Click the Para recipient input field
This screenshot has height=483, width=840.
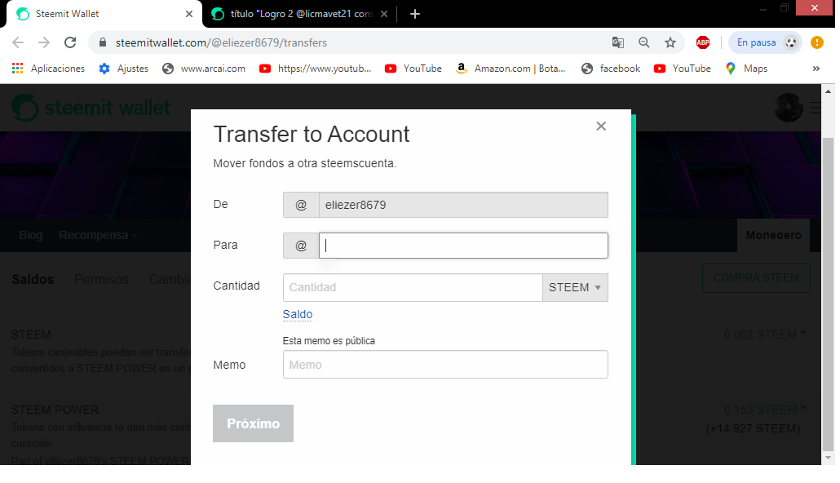463,246
